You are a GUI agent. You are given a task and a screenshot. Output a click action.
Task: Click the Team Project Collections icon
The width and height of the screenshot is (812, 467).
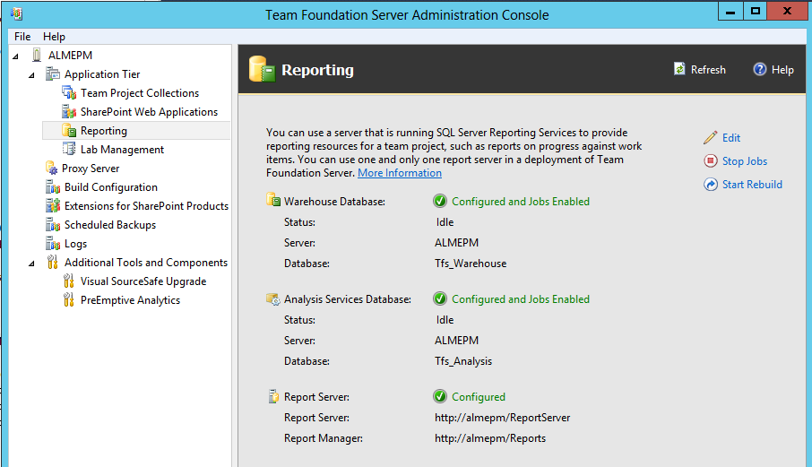coord(69,92)
